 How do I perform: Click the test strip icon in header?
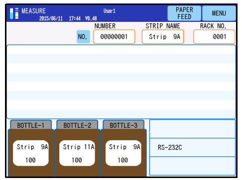click(x=17, y=13)
